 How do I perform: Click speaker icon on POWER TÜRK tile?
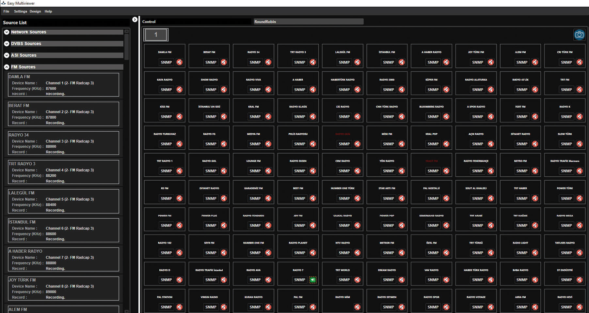click(x=580, y=198)
